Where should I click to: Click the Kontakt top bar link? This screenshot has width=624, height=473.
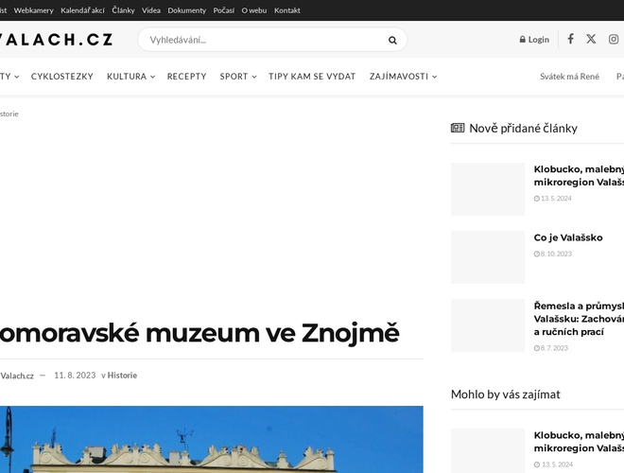[287, 10]
